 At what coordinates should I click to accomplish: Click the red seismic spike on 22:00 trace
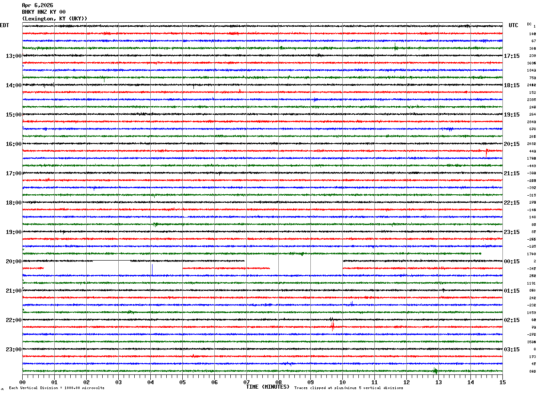333,326
